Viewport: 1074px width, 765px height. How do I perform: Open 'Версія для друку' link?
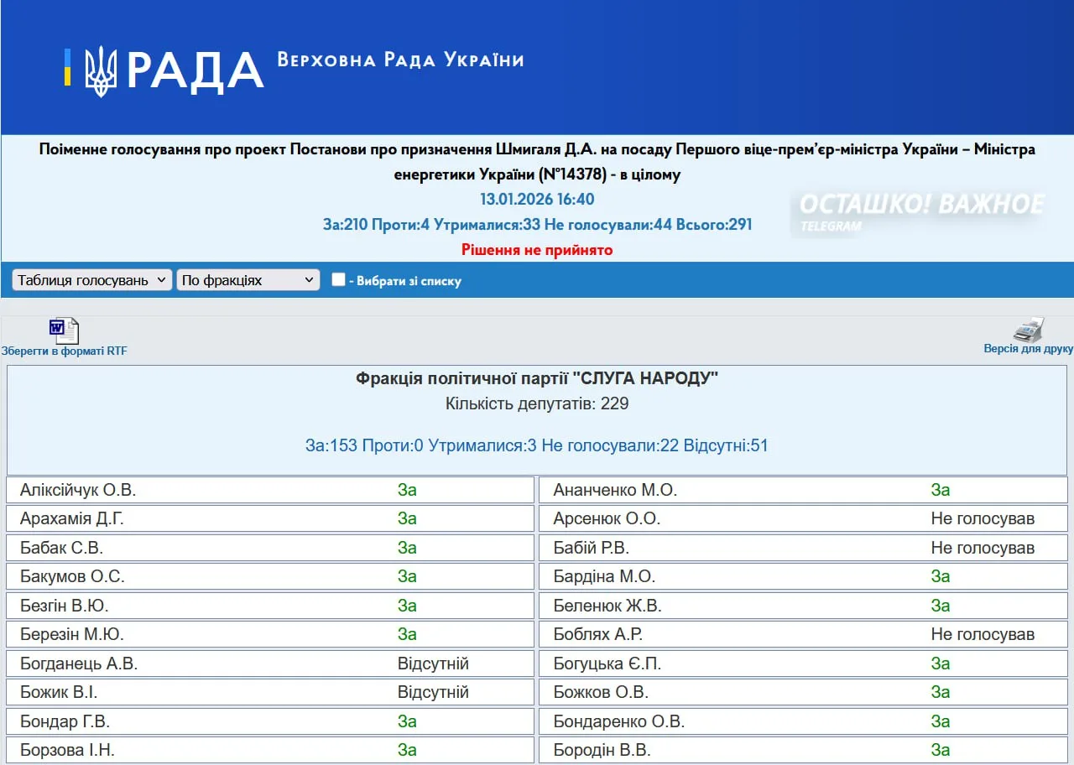coord(1028,349)
